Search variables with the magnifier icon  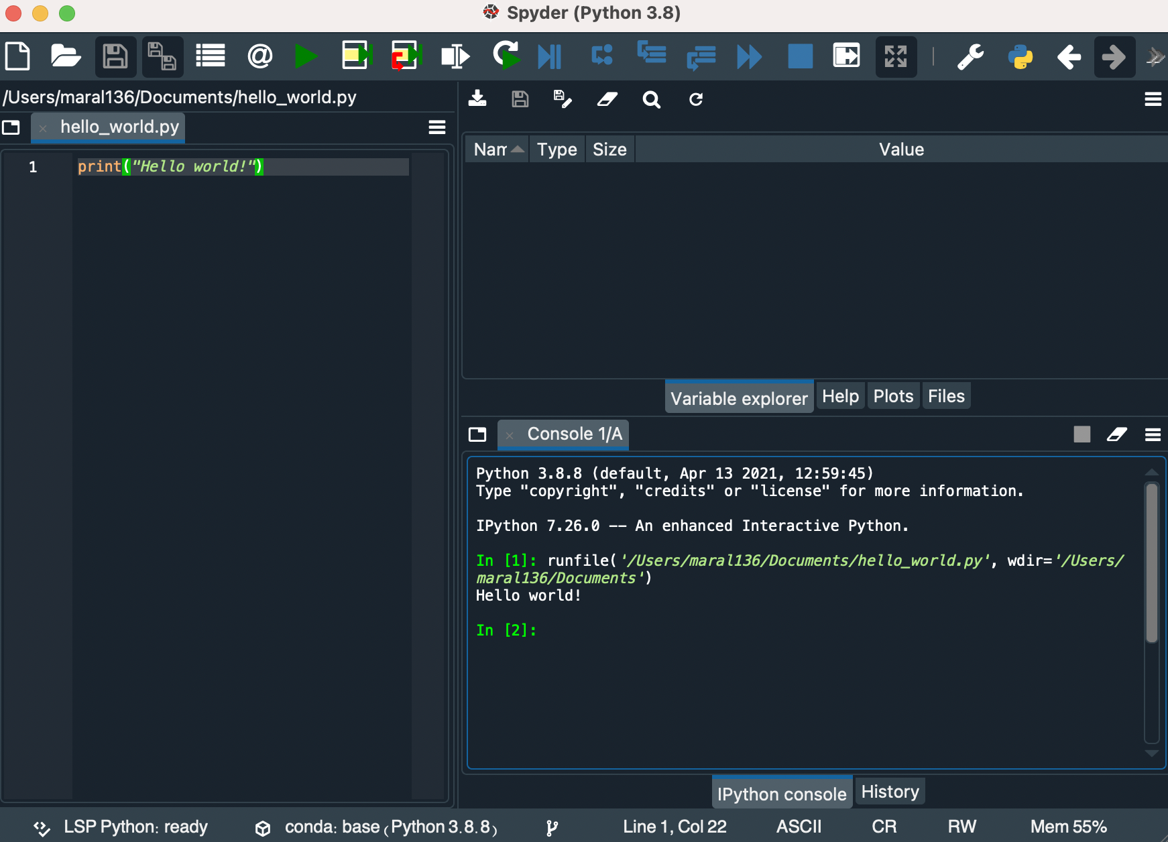pyautogui.click(x=651, y=99)
